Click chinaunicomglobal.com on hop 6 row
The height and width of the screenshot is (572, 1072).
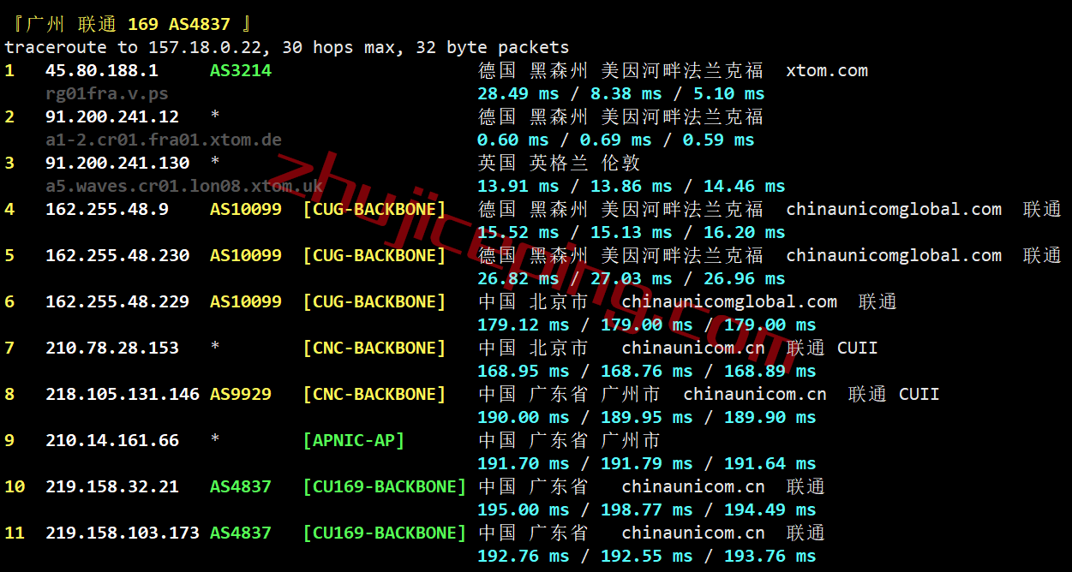(x=729, y=301)
